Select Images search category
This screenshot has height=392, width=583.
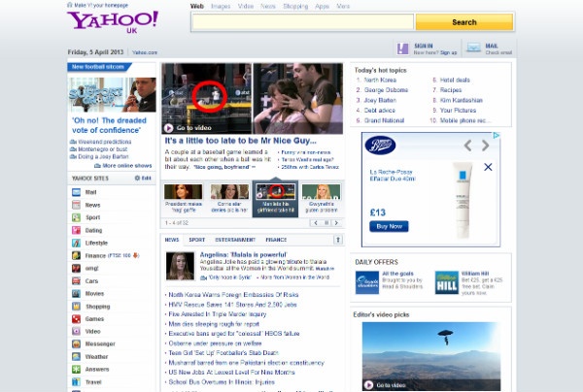pos(221,7)
